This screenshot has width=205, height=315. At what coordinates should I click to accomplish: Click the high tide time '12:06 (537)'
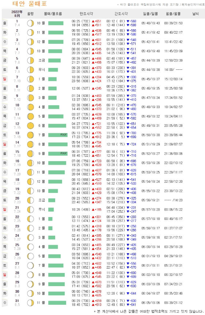[81, 88]
